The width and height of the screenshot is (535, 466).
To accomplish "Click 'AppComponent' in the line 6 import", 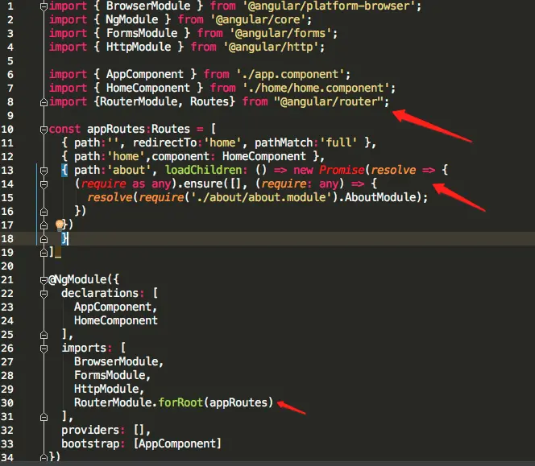I will click(x=145, y=74).
